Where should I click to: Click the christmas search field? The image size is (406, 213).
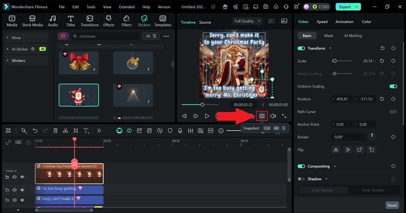click(106, 36)
